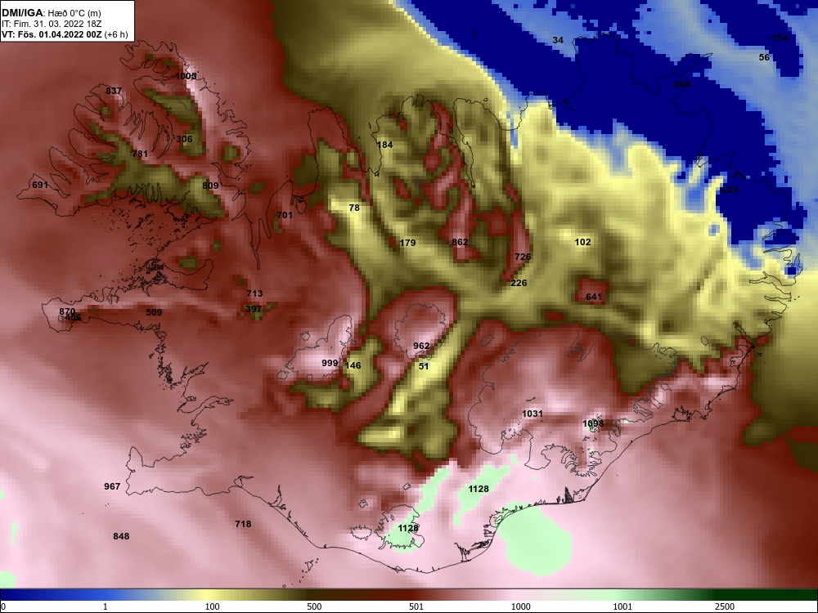Screen dimensions: 818x613
Task: Click the 641 map value
Action: tap(594, 298)
